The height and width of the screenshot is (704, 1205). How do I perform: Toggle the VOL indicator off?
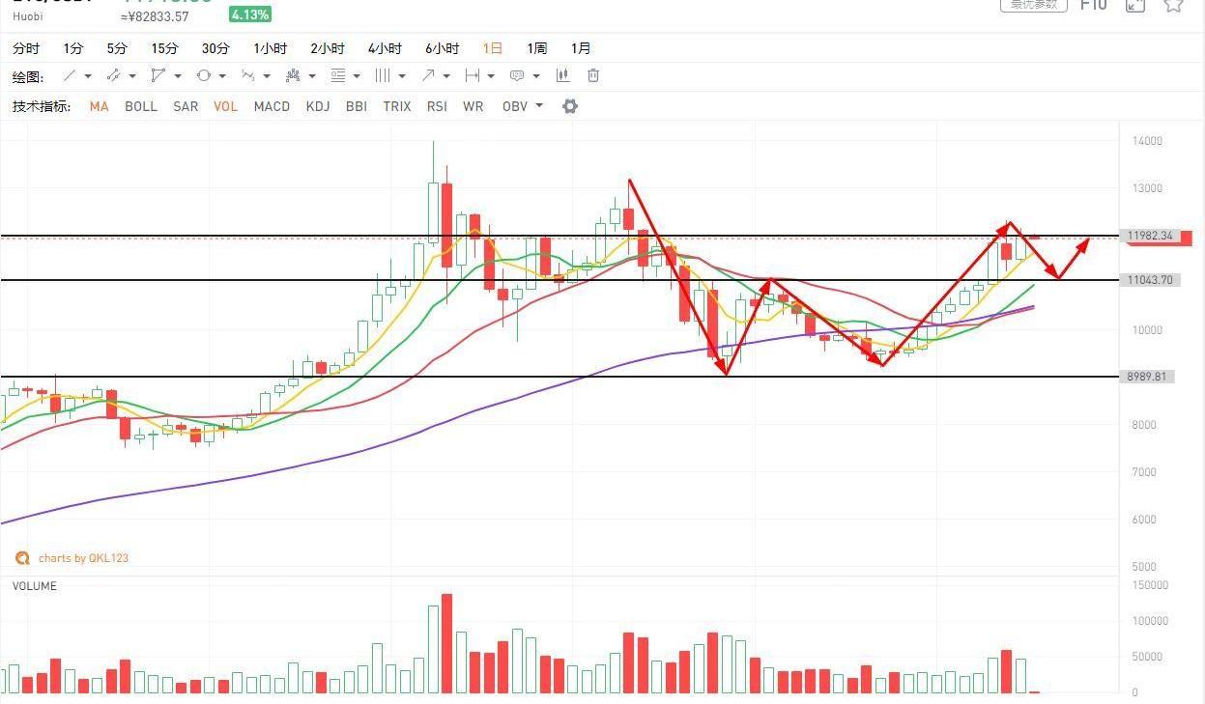(225, 106)
